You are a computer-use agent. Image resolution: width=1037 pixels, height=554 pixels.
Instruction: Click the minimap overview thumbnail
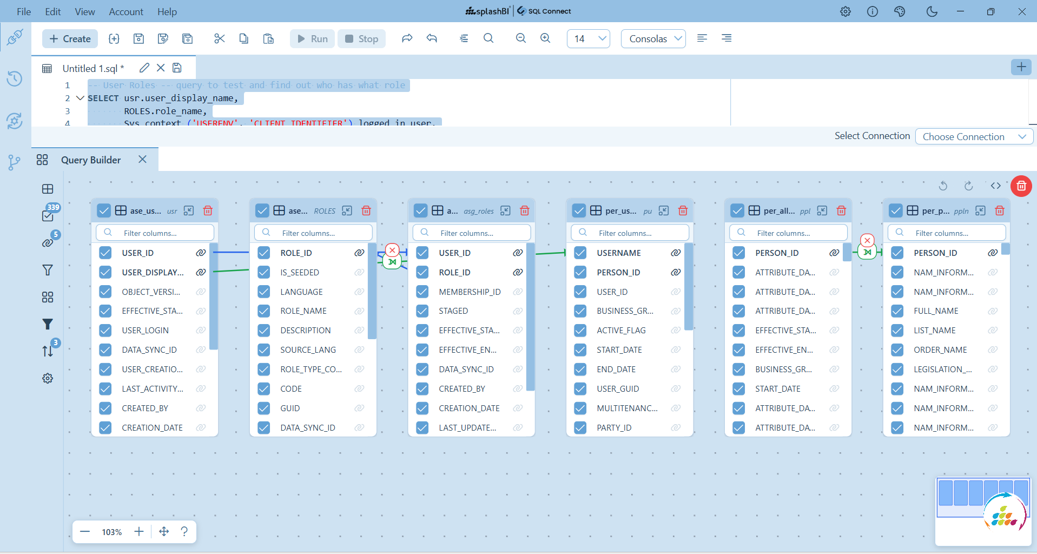pyautogui.click(x=983, y=511)
